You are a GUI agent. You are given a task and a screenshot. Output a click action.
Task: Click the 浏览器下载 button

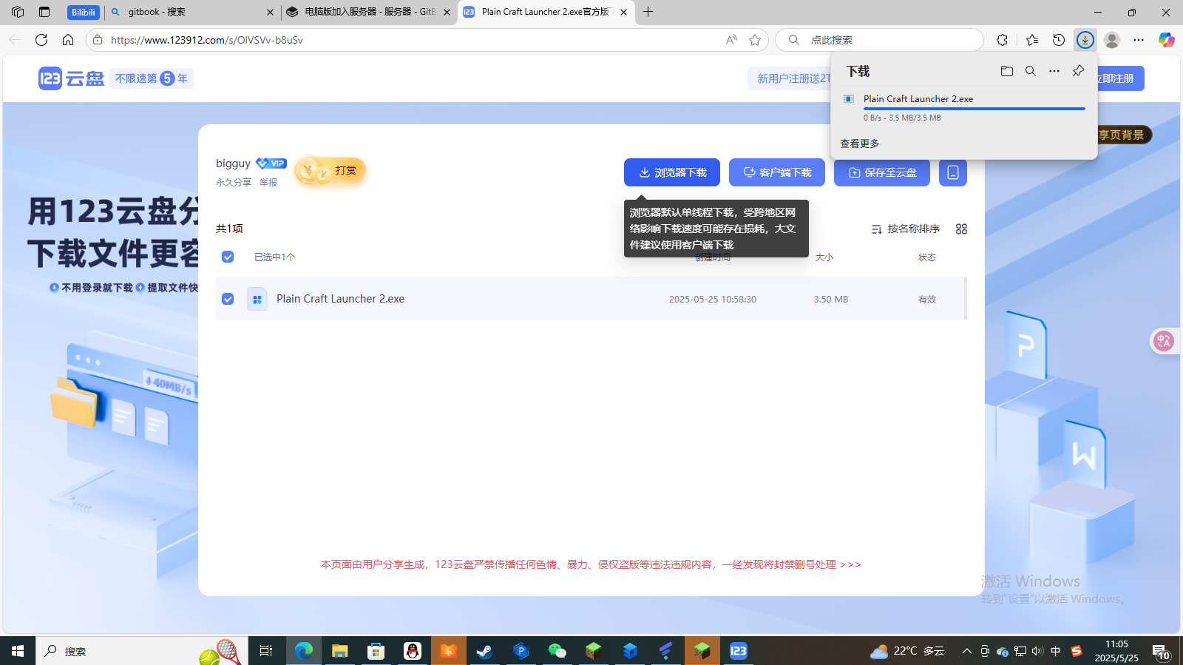point(672,172)
